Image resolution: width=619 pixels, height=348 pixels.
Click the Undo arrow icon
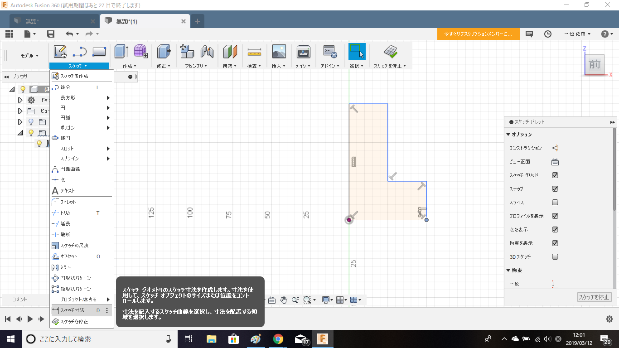69,34
